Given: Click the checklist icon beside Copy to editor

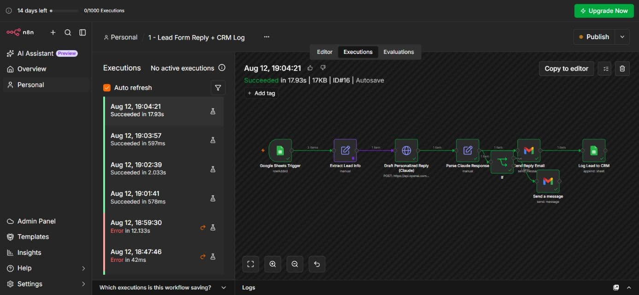Looking at the screenshot, I should (x=604, y=69).
